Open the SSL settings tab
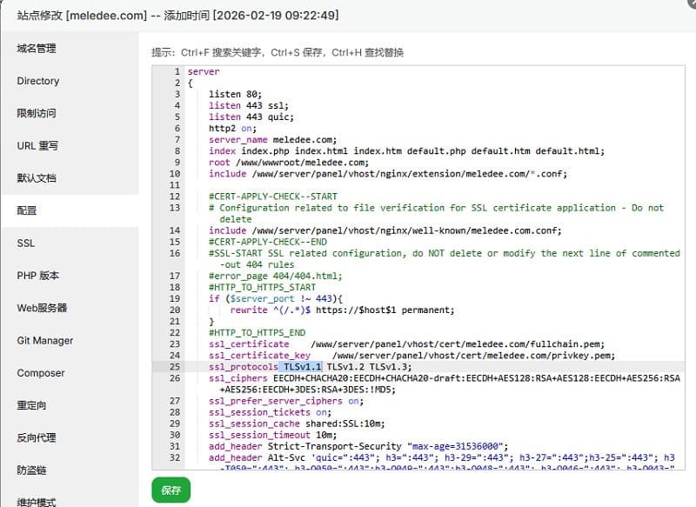The width and height of the screenshot is (696, 507). coord(26,243)
